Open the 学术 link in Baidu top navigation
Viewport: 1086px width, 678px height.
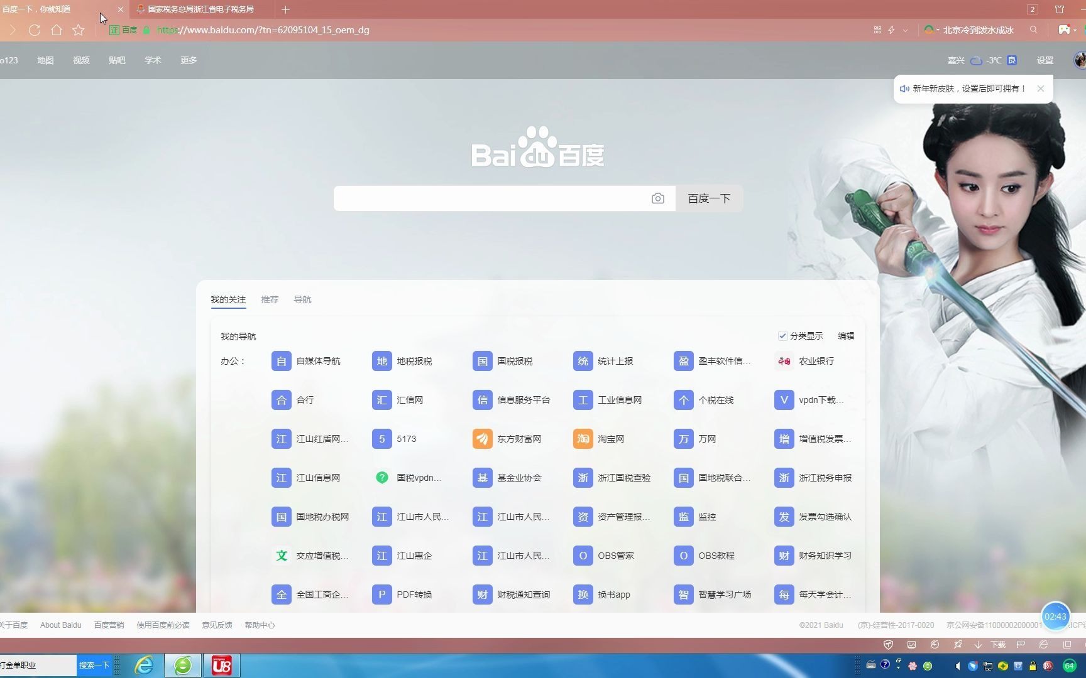(x=153, y=60)
